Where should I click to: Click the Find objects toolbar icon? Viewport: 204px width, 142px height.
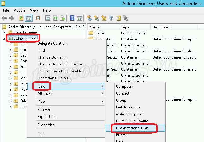[118, 18]
